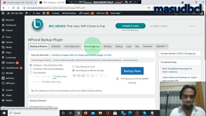Open Firefox from the taskbar

(86, 113)
